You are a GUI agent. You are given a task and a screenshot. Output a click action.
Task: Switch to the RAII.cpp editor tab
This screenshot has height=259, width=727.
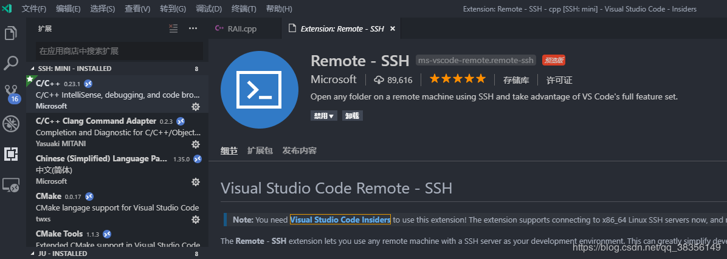click(x=242, y=29)
